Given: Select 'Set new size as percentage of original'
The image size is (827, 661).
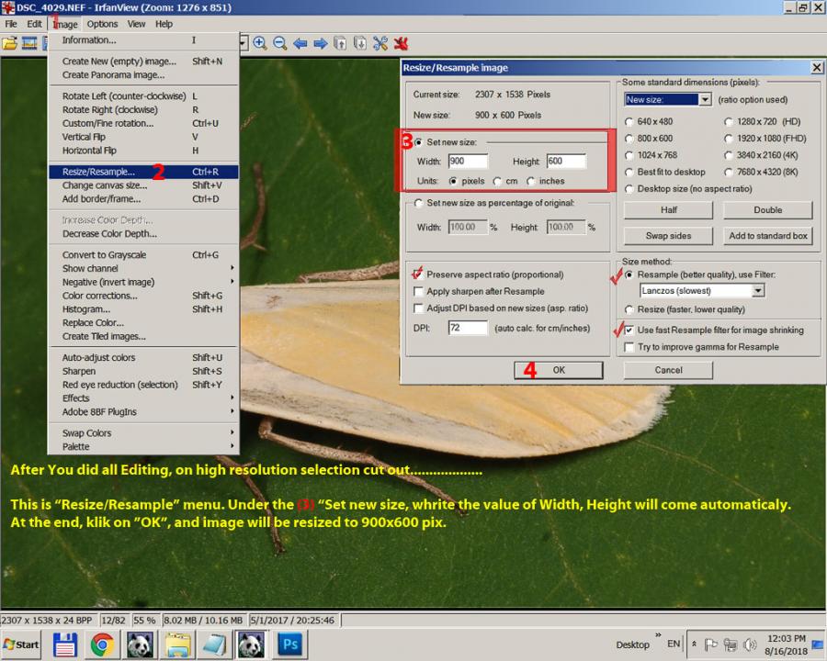Looking at the screenshot, I should point(419,203).
